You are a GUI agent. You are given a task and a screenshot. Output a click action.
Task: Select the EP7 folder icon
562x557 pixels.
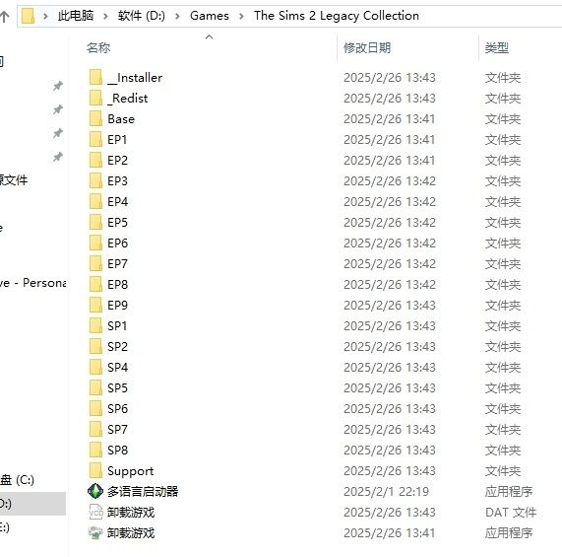(x=95, y=264)
